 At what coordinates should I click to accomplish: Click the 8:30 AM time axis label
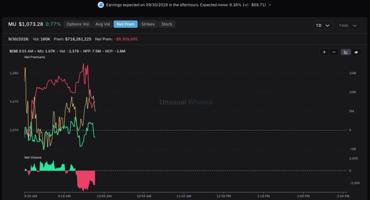[x=30, y=196]
